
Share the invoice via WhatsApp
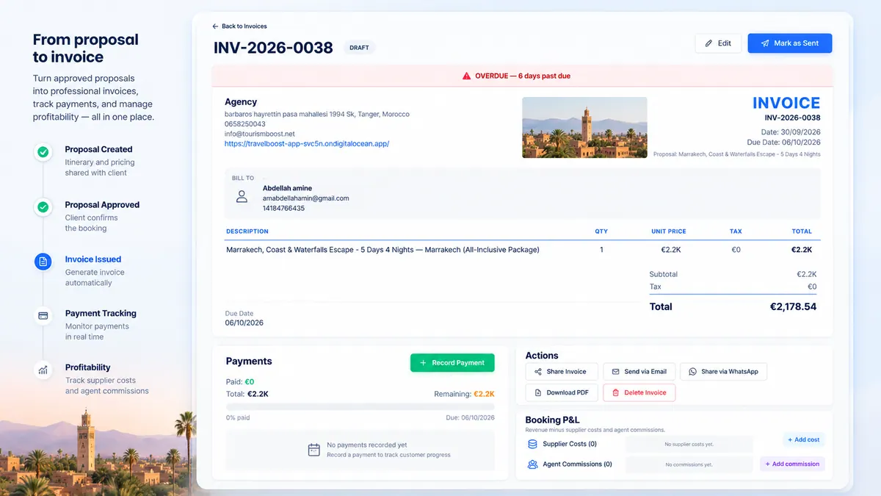723,372
